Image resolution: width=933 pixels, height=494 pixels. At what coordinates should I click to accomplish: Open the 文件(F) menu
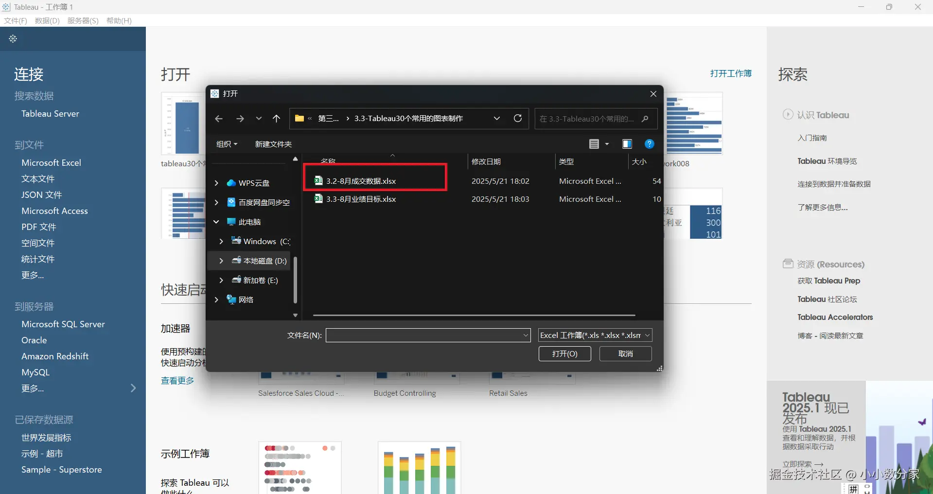[16, 20]
